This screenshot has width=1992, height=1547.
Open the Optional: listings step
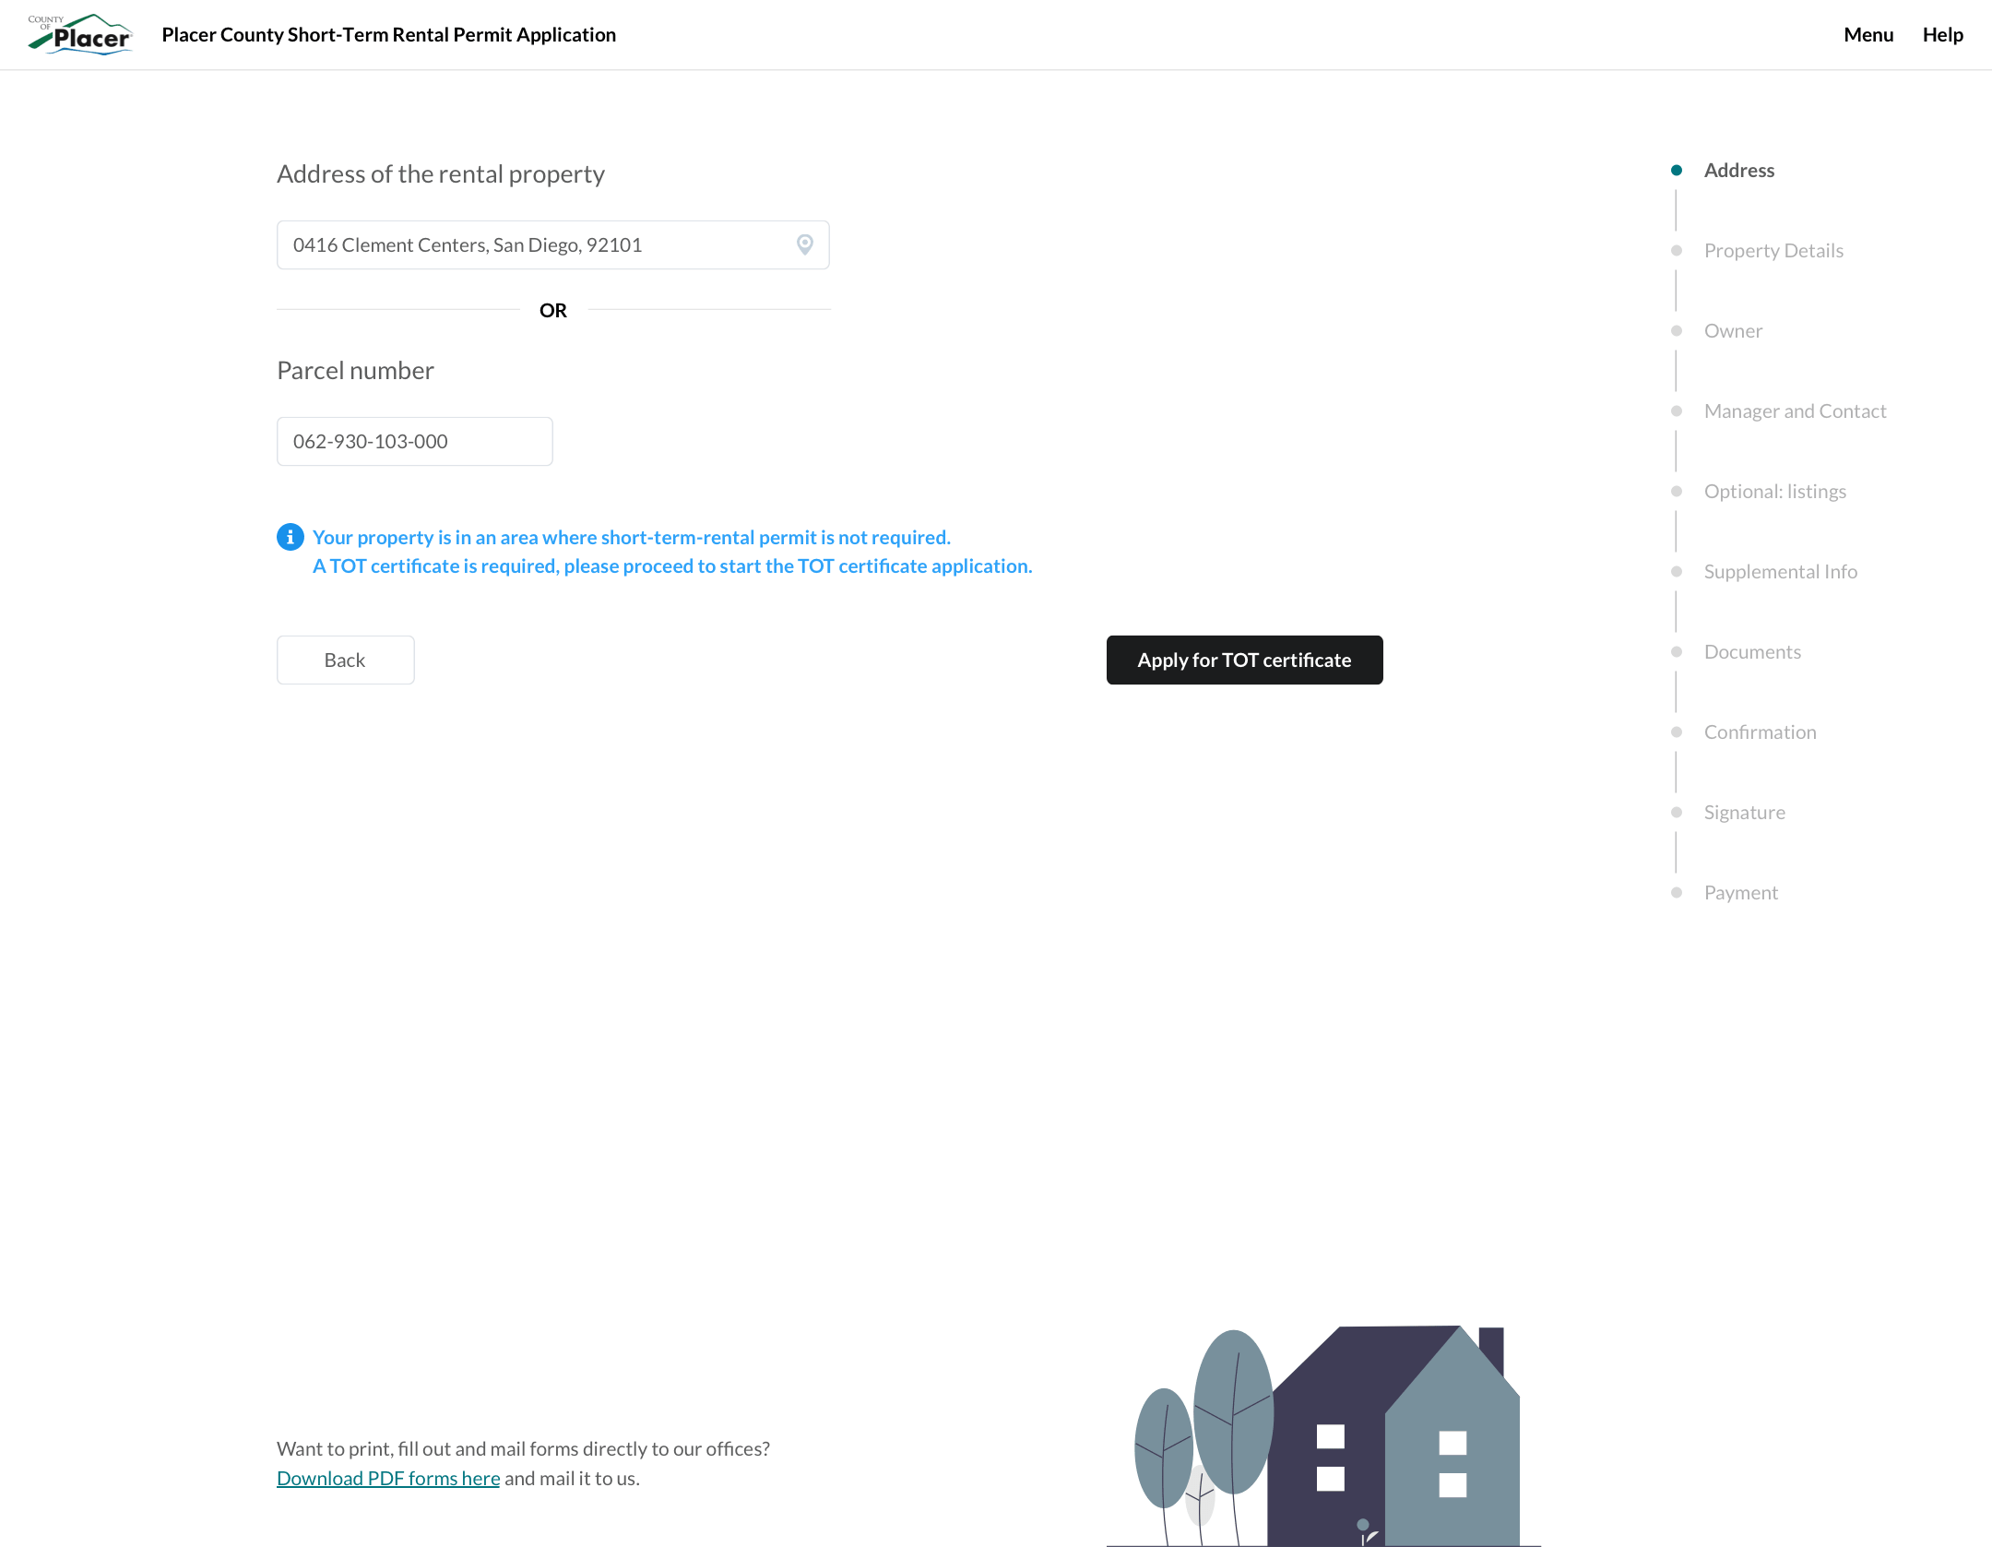click(x=1775, y=491)
